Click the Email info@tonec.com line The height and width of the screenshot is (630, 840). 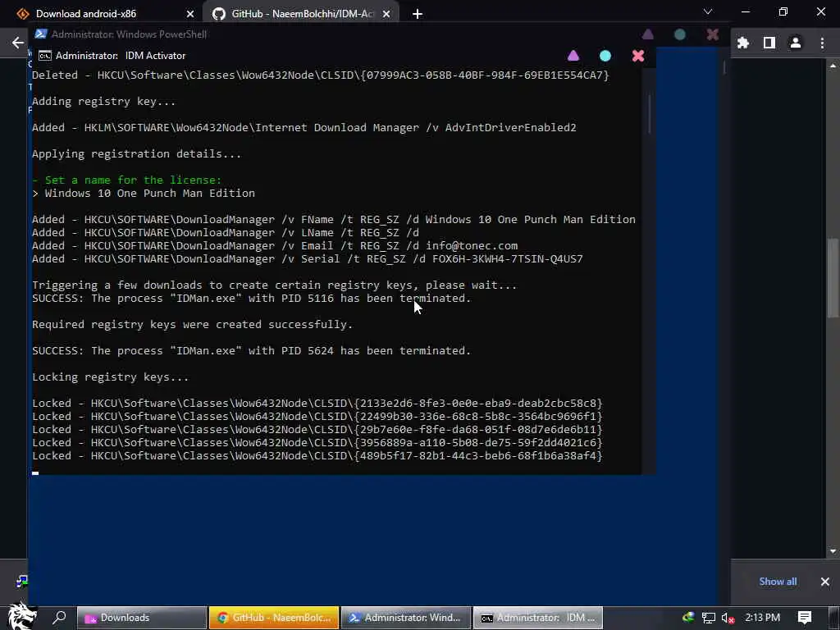(x=275, y=246)
